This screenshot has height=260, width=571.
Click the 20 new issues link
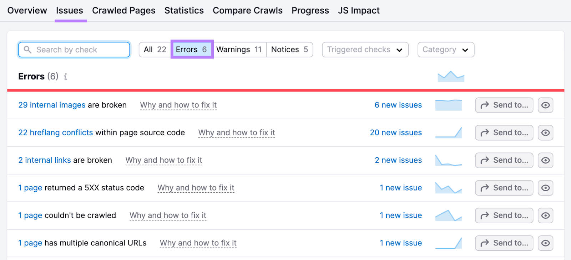tap(396, 132)
